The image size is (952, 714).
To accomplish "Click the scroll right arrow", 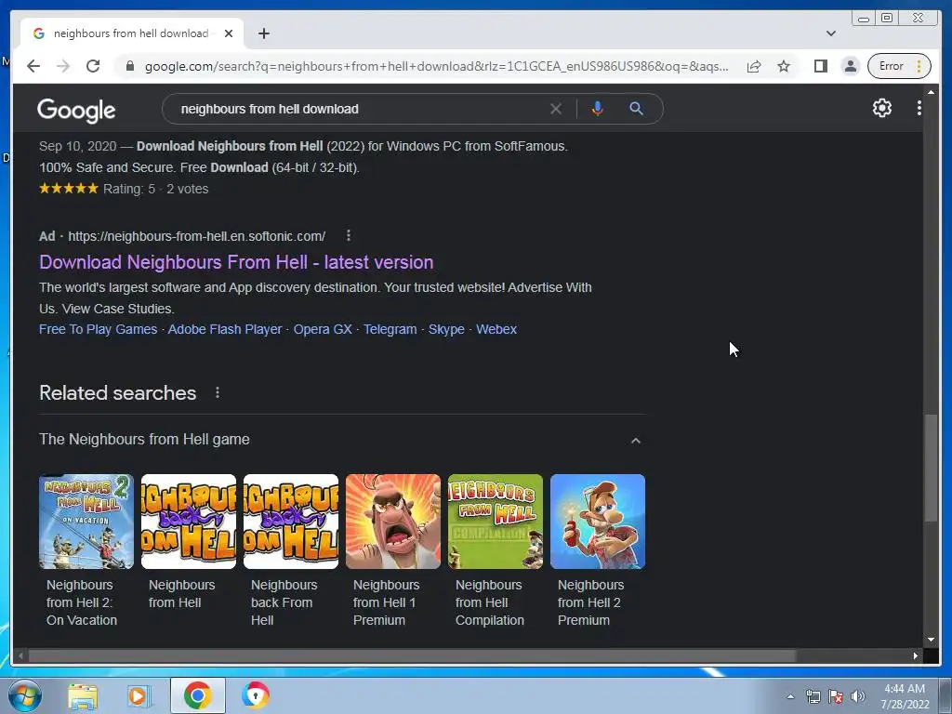I will [x=915, y=655].
